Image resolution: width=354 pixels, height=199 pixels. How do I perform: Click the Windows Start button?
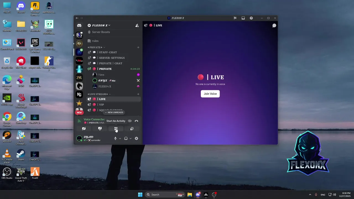pos(140,195)
